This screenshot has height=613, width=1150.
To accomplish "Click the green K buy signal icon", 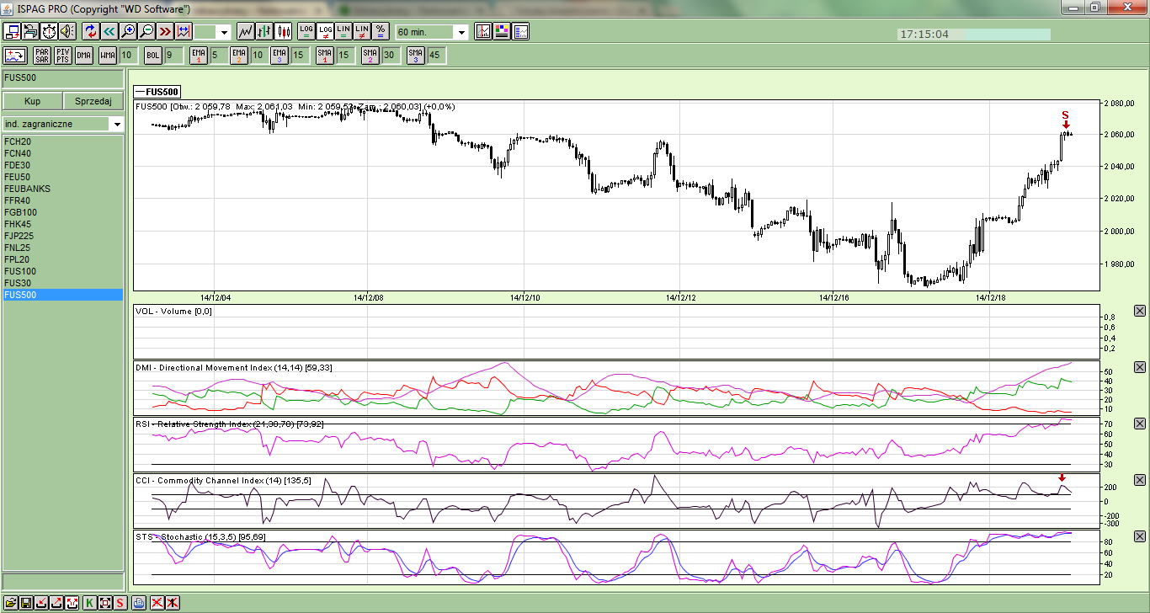I will click(x=90, y=603).
